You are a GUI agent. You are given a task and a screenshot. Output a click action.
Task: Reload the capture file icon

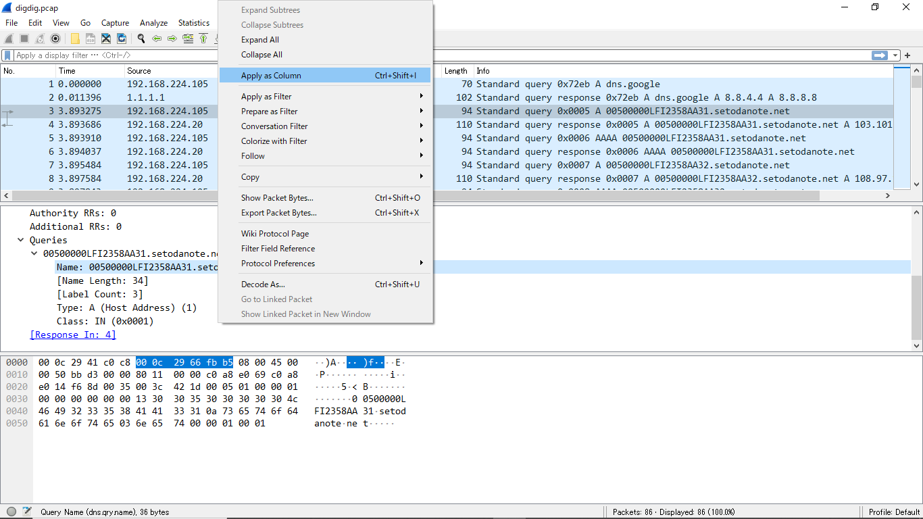click(x=122, y=39)
